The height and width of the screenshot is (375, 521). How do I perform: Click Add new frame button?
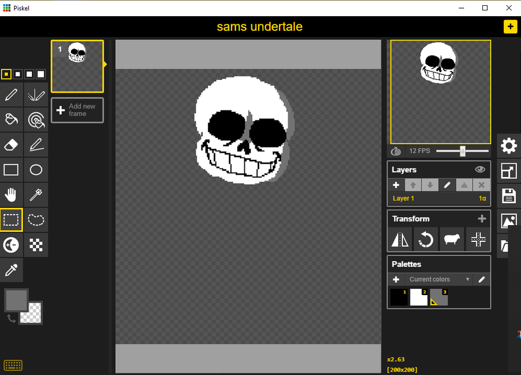pyautogui.click(x=78, y=110)
